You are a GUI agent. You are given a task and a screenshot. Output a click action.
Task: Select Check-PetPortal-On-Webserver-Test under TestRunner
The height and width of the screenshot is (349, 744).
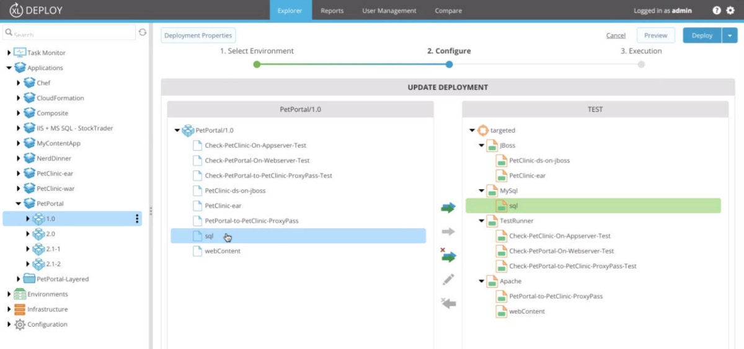pyautogui.click(x=562, y=251)
